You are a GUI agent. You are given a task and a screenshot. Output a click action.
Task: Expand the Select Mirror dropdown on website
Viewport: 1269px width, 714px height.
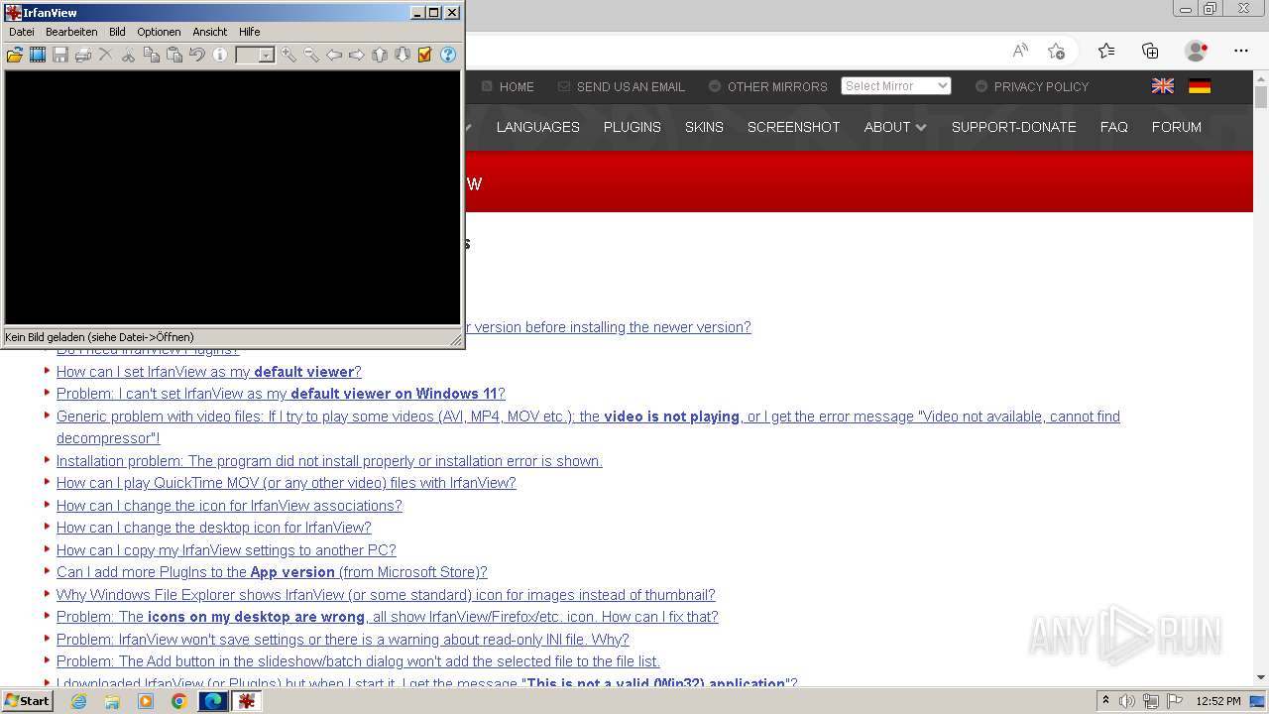[x=896, y=86]
